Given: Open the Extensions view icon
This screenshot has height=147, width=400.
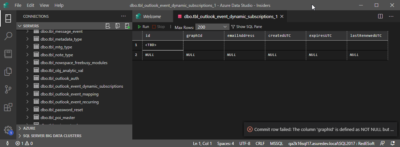Looking at the screenshot, I should pos(8,107).
